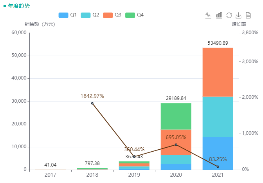
Task: Click the 年度趋势 chart title
Action: (x=18, y=6)
